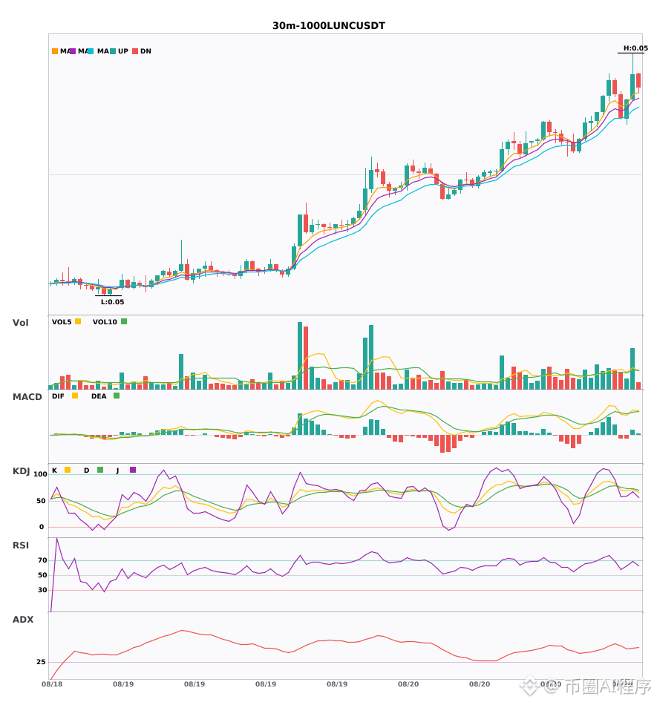
Task: Click the green UP legend swatch
Action: [x=113, y=51]
